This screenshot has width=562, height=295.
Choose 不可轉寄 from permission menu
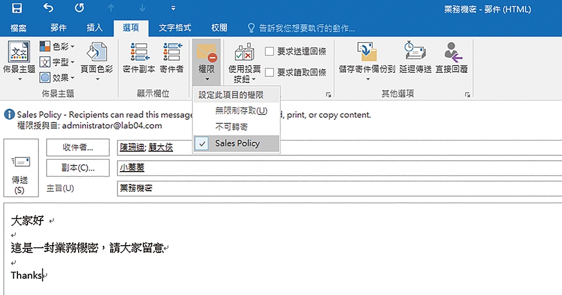click(x=236, y=127)
